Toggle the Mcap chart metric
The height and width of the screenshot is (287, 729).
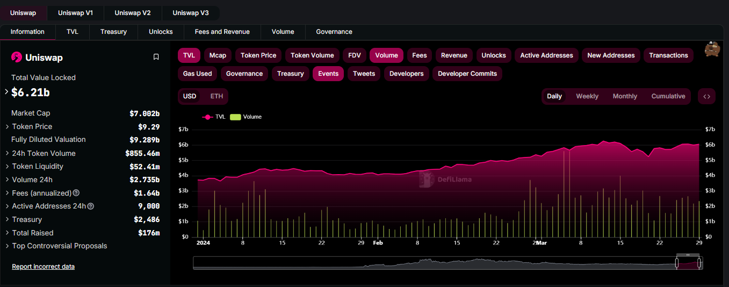[218, 55]
